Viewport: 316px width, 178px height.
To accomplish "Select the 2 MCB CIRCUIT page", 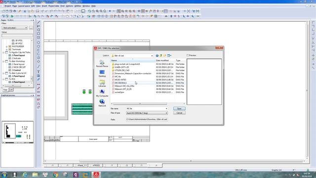I will point(19,67).
